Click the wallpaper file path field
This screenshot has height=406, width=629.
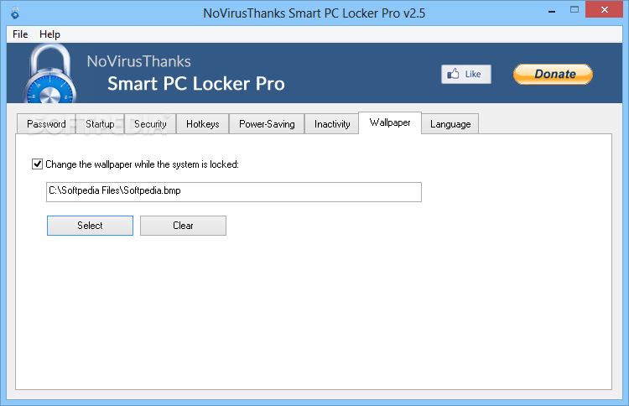click(234, 192)
